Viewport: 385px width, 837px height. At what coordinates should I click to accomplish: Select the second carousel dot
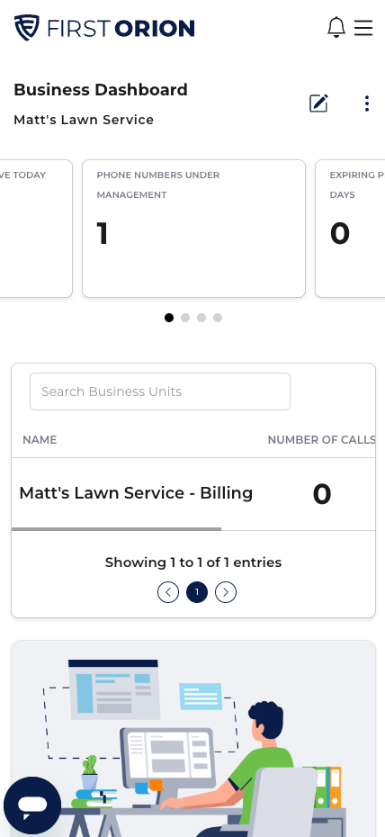click(185, 318)
